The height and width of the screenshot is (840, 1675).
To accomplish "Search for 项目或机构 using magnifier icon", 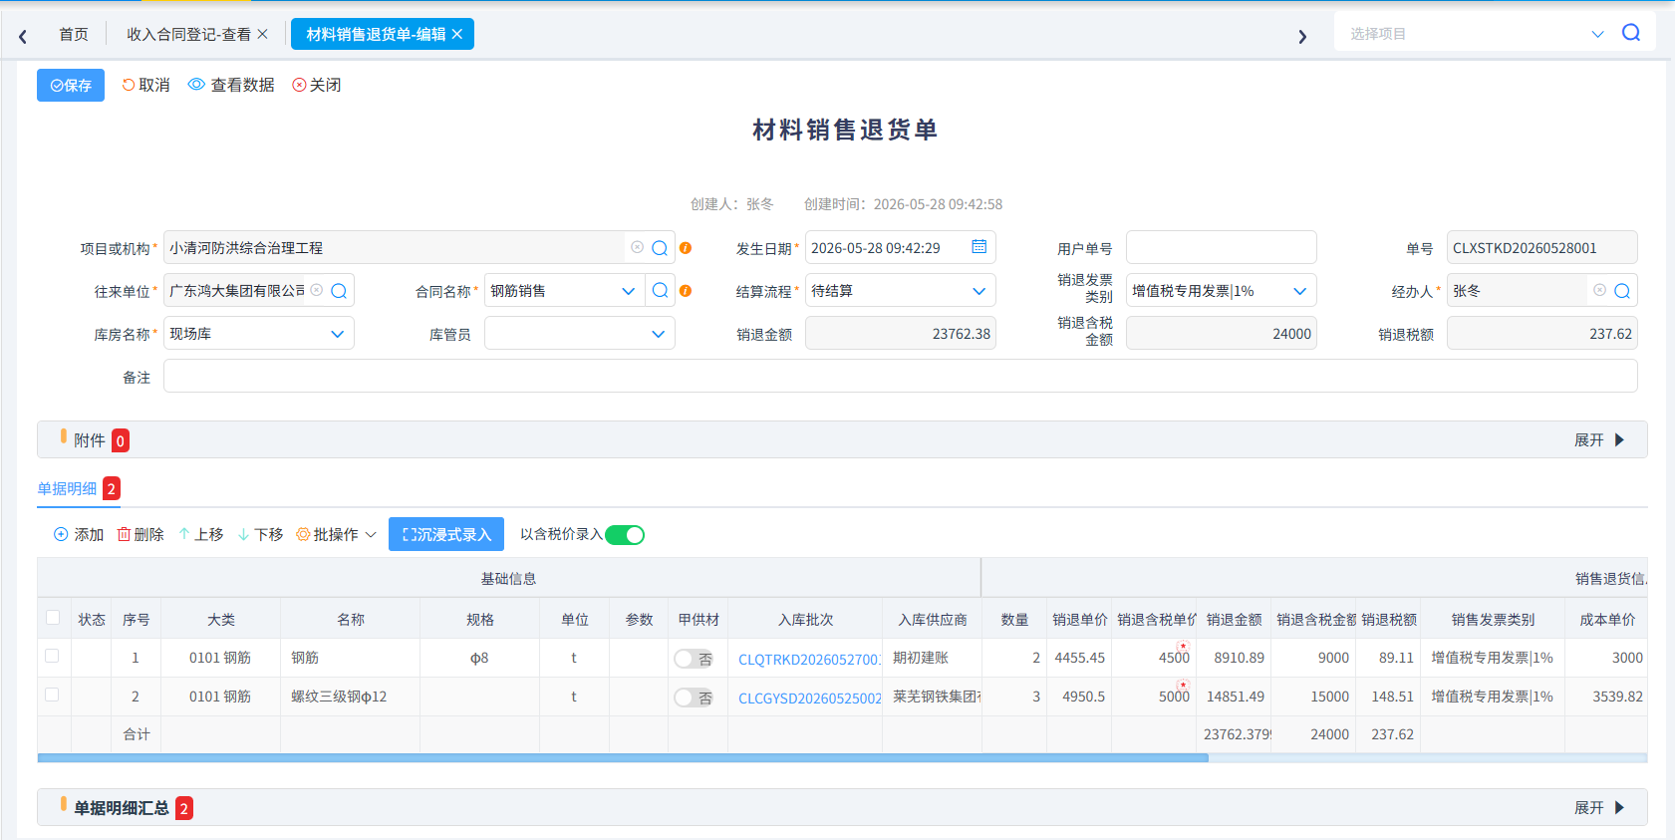I will tap(660, 248).
